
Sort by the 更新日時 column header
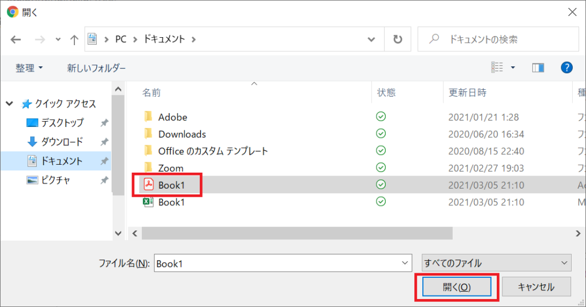click(468, 93)
